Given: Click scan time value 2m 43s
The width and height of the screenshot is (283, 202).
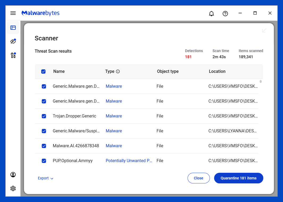Looking at the screenshot, I should 219,57.
